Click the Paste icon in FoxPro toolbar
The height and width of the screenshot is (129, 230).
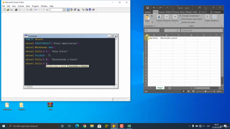31,10
